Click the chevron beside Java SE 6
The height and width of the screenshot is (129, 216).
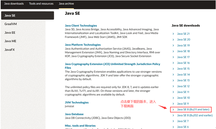pyautogui.click(x=173, y=127)
